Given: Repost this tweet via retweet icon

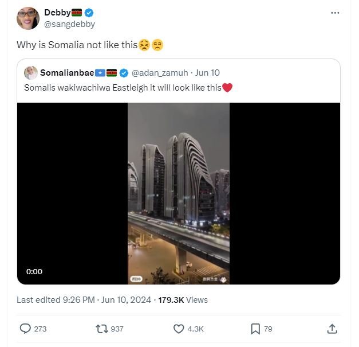Looking at the screenshot, I should [x=102, y=329].
